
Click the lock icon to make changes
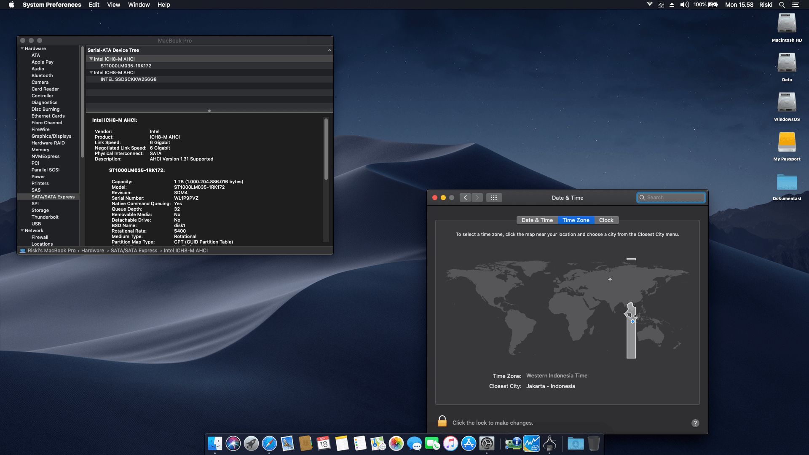[x=442, y=422]
